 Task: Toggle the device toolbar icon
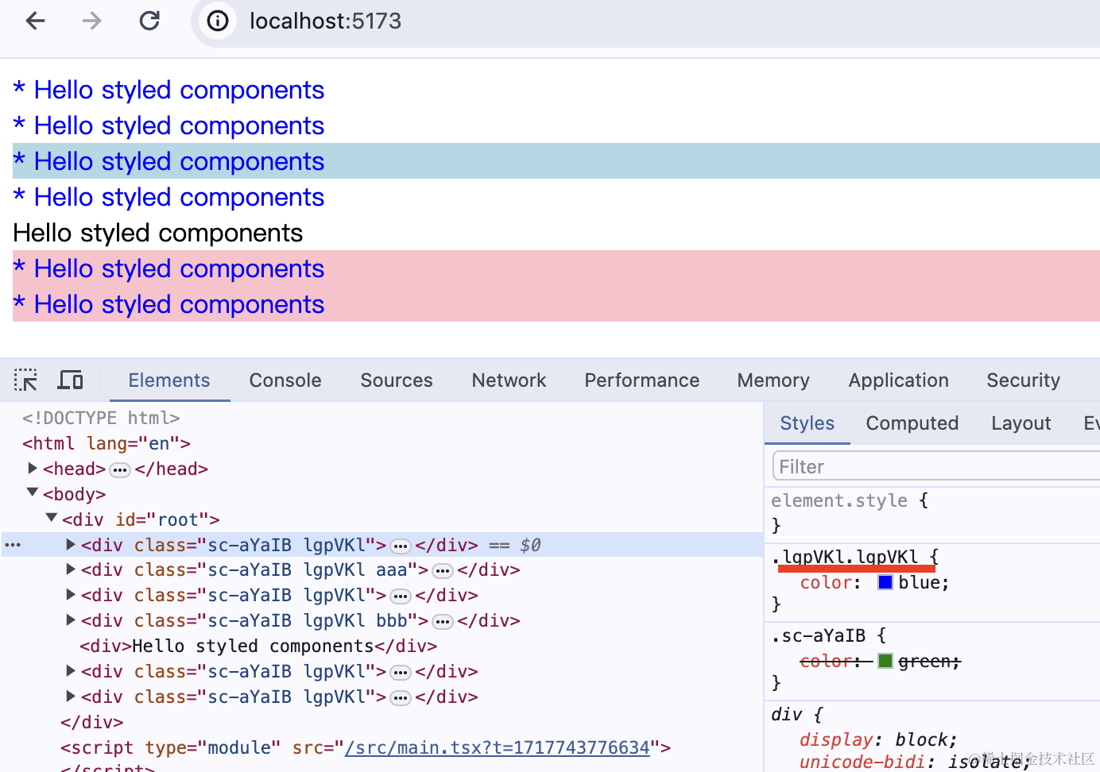click(x=71, y=380)
